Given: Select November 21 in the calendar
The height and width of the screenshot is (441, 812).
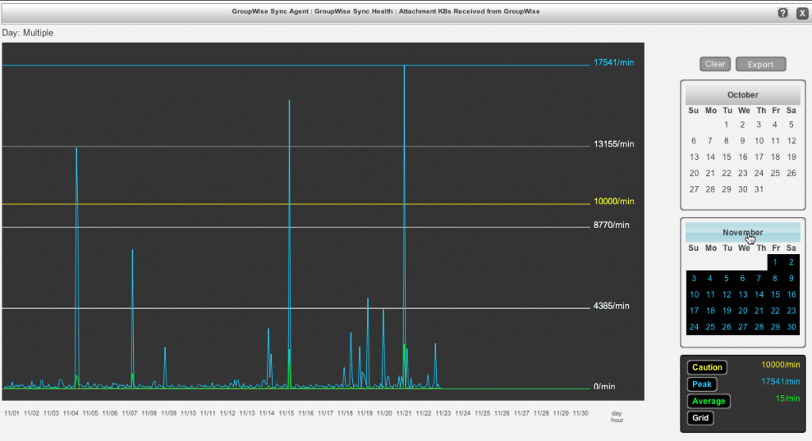Looking at the screenshot, I should point(759,310).
